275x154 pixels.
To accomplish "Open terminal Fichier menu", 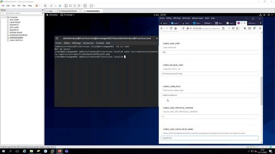I will pyautogui.click(x=58, y=43).
